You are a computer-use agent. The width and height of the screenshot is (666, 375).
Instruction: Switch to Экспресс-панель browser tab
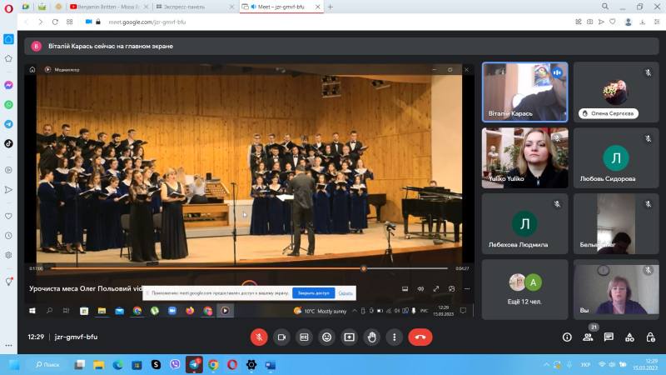pyautogui.click(x=193, y=7)
